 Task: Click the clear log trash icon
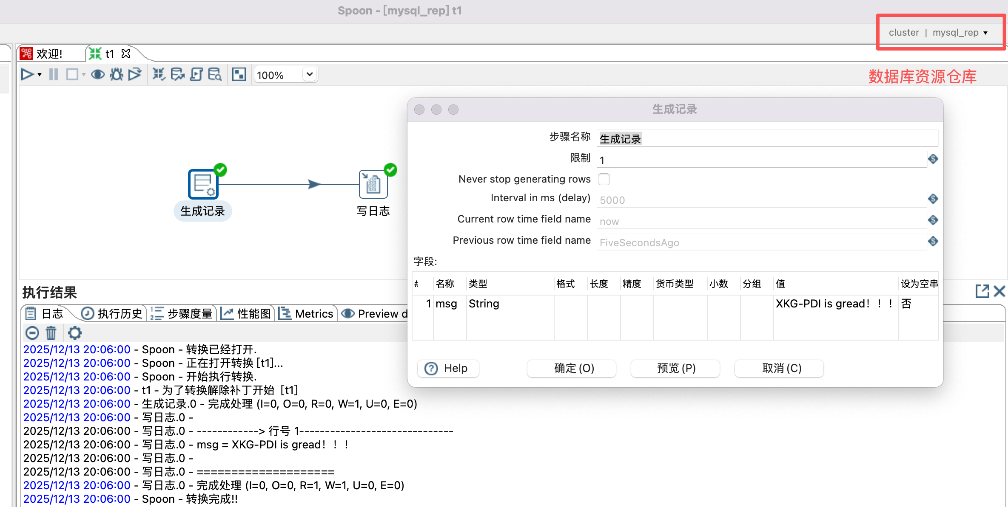click(51, 333)
